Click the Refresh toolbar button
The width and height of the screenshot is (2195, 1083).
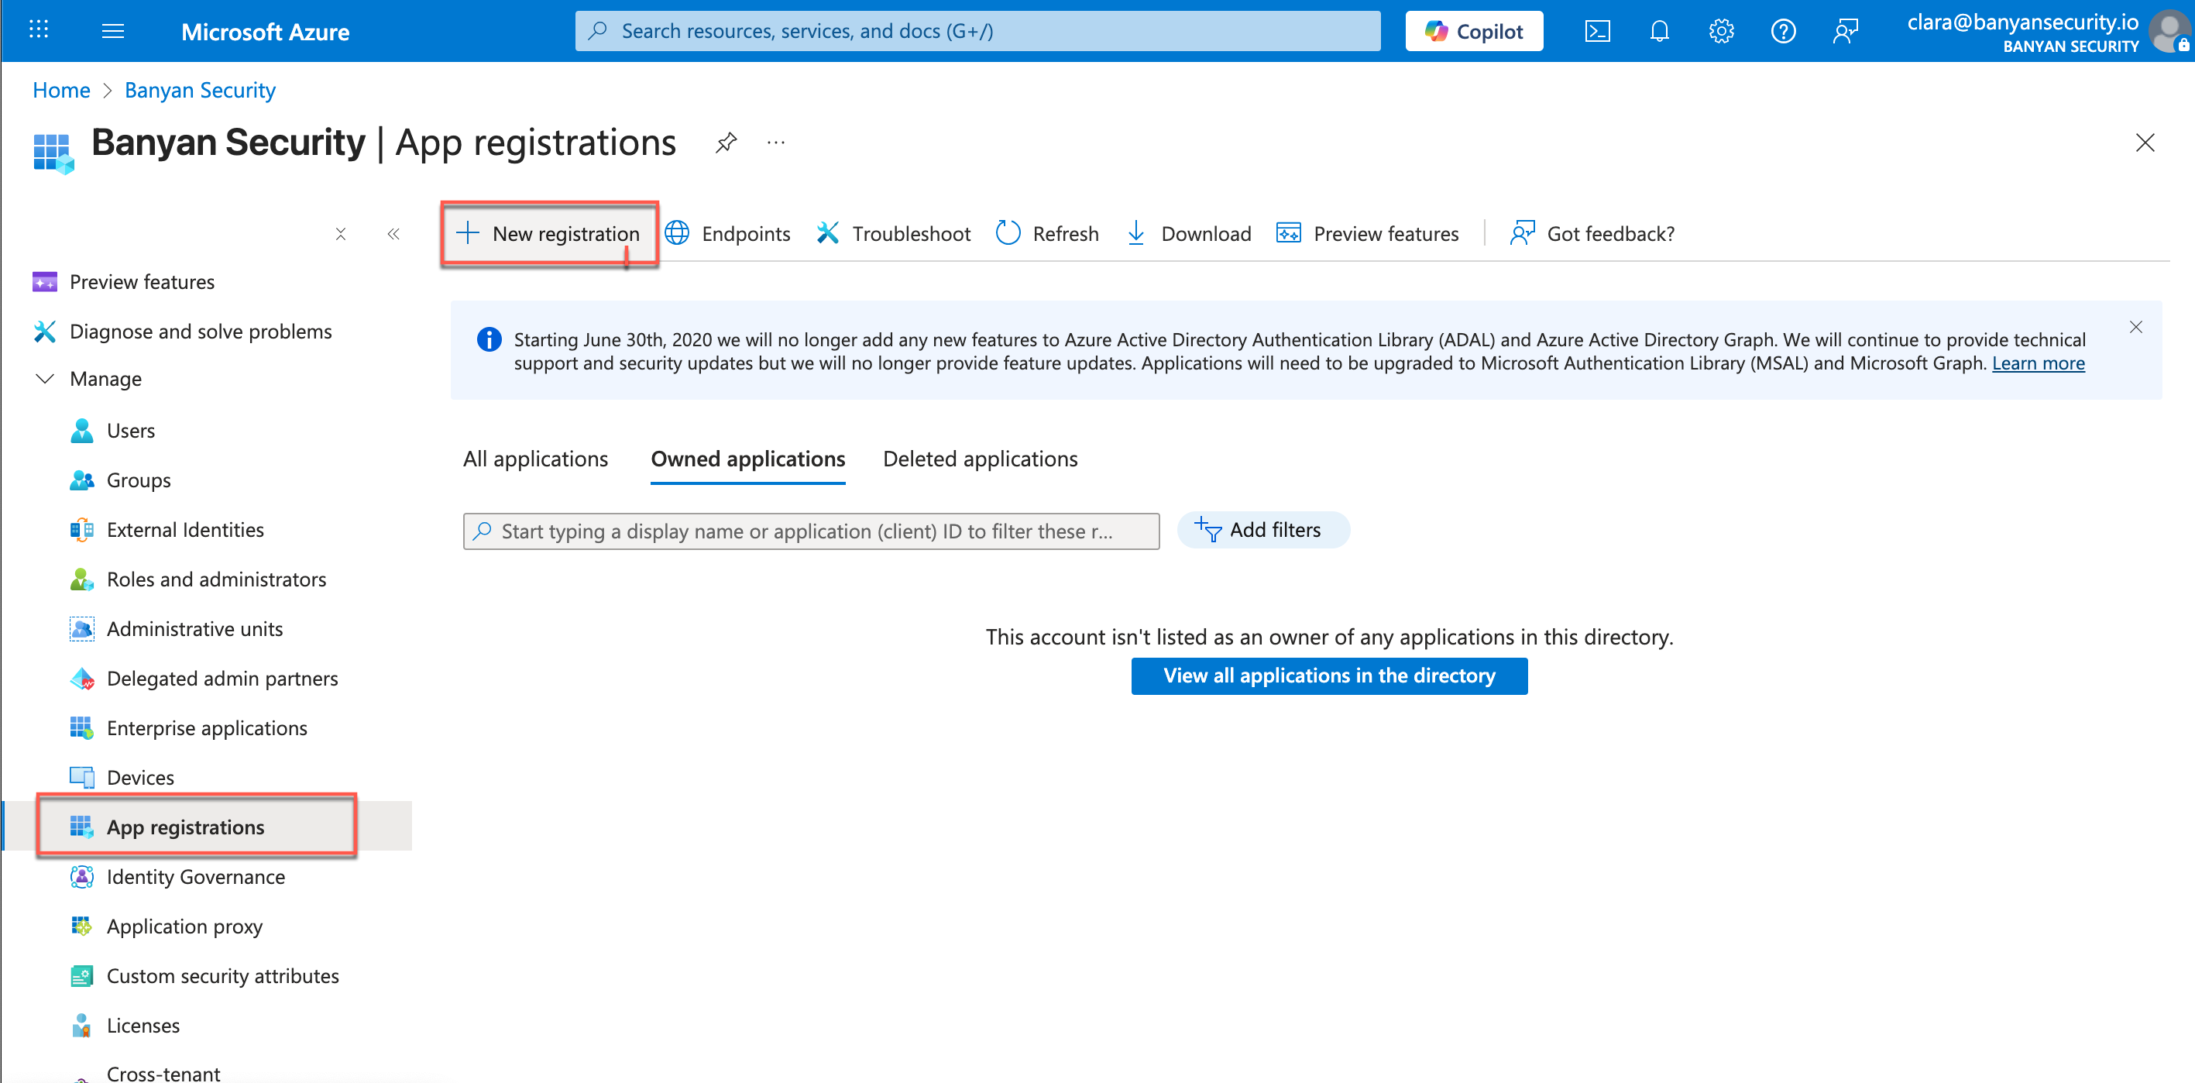click(x=1047, y=233)
